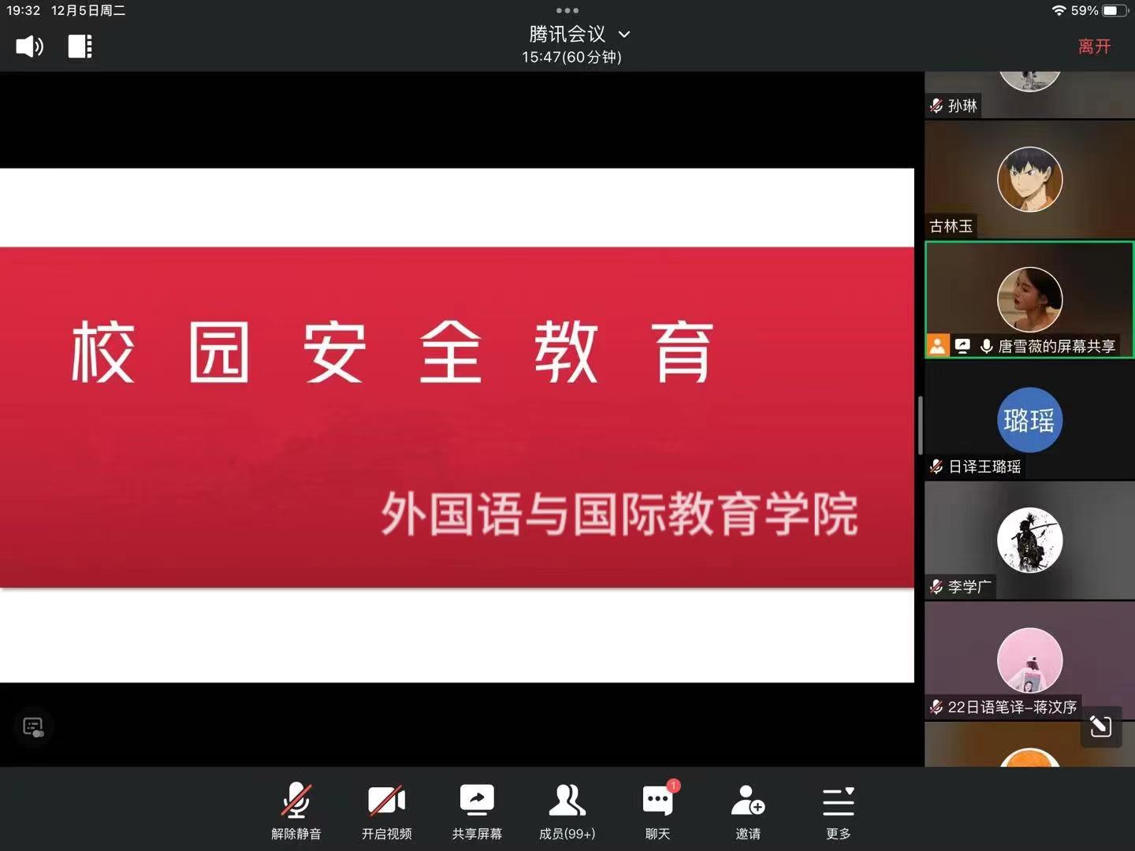Tap the shared 校园安全教育 slide

click(x=457, y=425)
